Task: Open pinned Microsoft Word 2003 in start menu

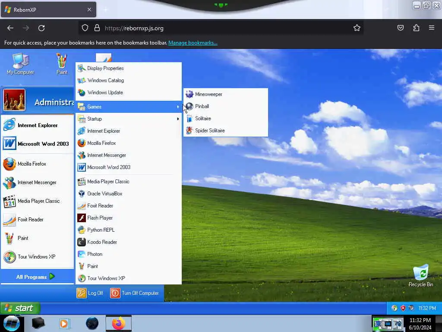Action: click(37, 144)
